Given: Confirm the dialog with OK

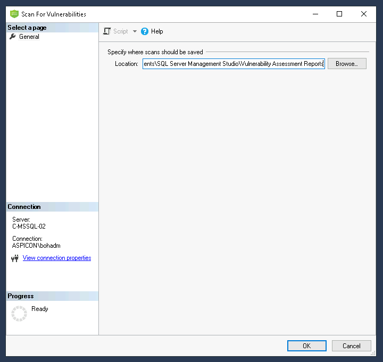Looking at the screenshot, I should click(307, 346).
